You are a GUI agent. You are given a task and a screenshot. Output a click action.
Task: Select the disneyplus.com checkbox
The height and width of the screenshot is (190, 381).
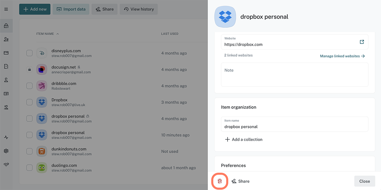point(30,53)
